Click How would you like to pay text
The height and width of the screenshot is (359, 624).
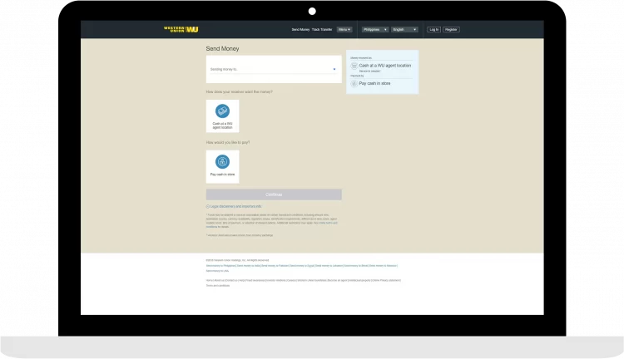[x=228, y=142]
